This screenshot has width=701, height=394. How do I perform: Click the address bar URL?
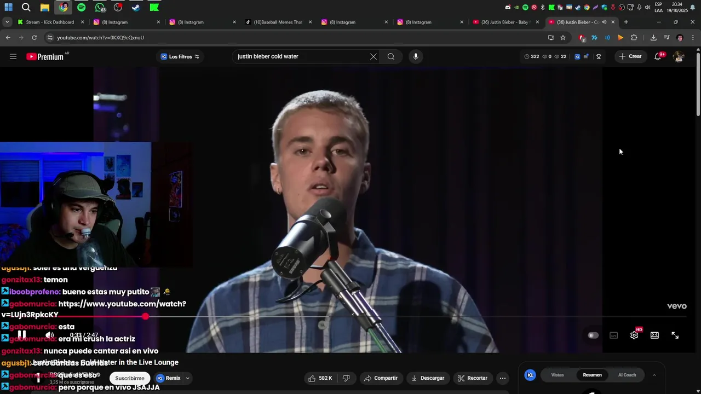100,38
